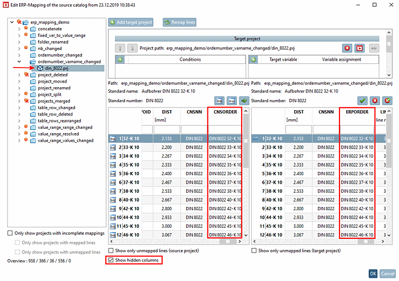This screenshot has width=399, height=281.
Task: Click the red X icon above target table
Action: click(x=375, y=100)
